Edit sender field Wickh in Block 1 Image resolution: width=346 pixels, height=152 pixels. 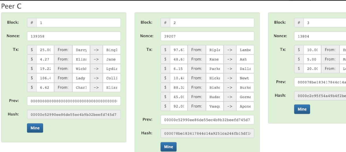pyautogui.click(x=81, y=69)
